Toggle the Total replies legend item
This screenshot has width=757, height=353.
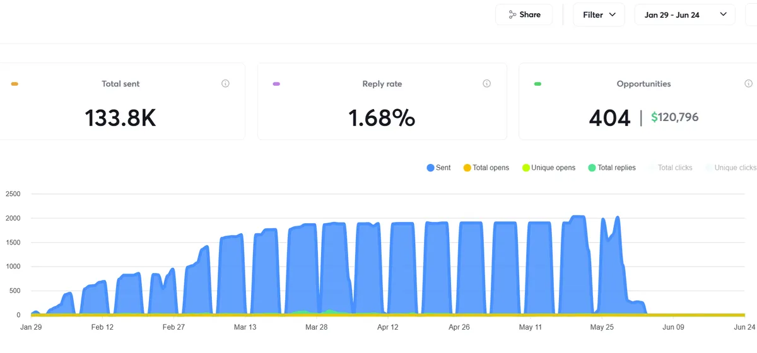tap(611, 168)
